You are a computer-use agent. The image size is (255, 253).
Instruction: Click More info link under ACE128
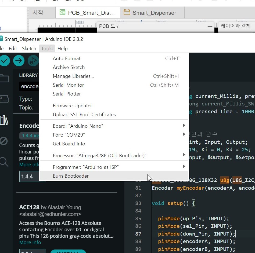[30, 243]
